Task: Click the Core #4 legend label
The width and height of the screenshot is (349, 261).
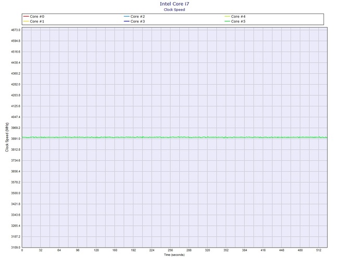Action: coord(238,17)
